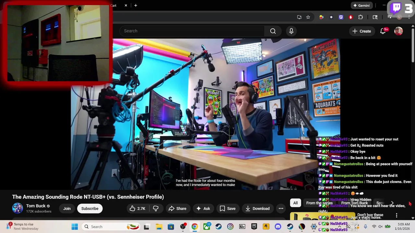The image size is (415, 233).
Task: Close the current browser tab
Action: click(x=126, y=6)
